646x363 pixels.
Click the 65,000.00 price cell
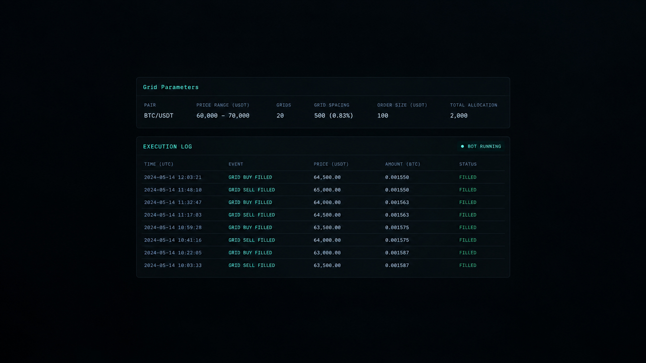327,190
